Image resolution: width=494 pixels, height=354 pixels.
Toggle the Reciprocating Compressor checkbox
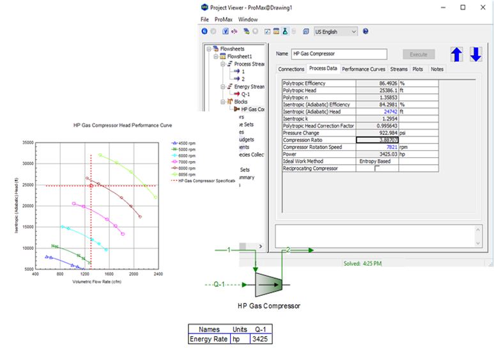tap(377, 168)
